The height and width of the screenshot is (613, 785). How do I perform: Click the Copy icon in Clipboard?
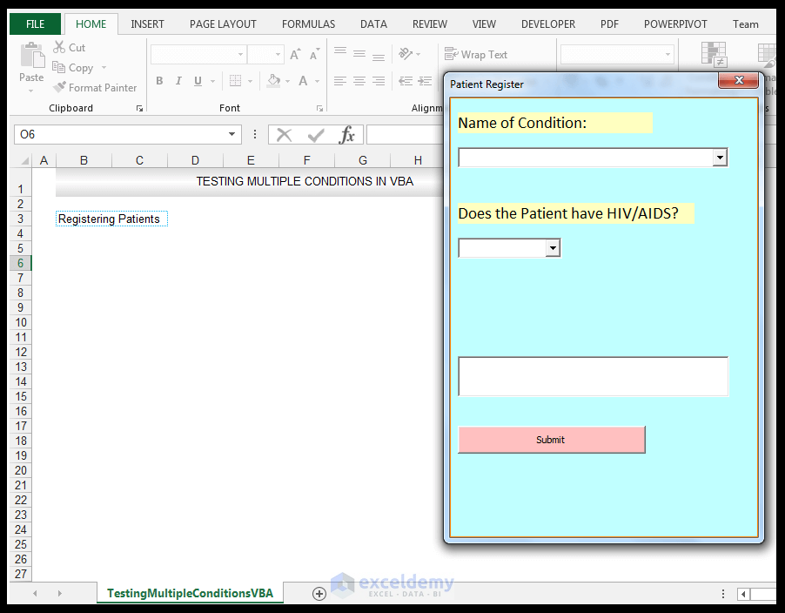(58, 67)
